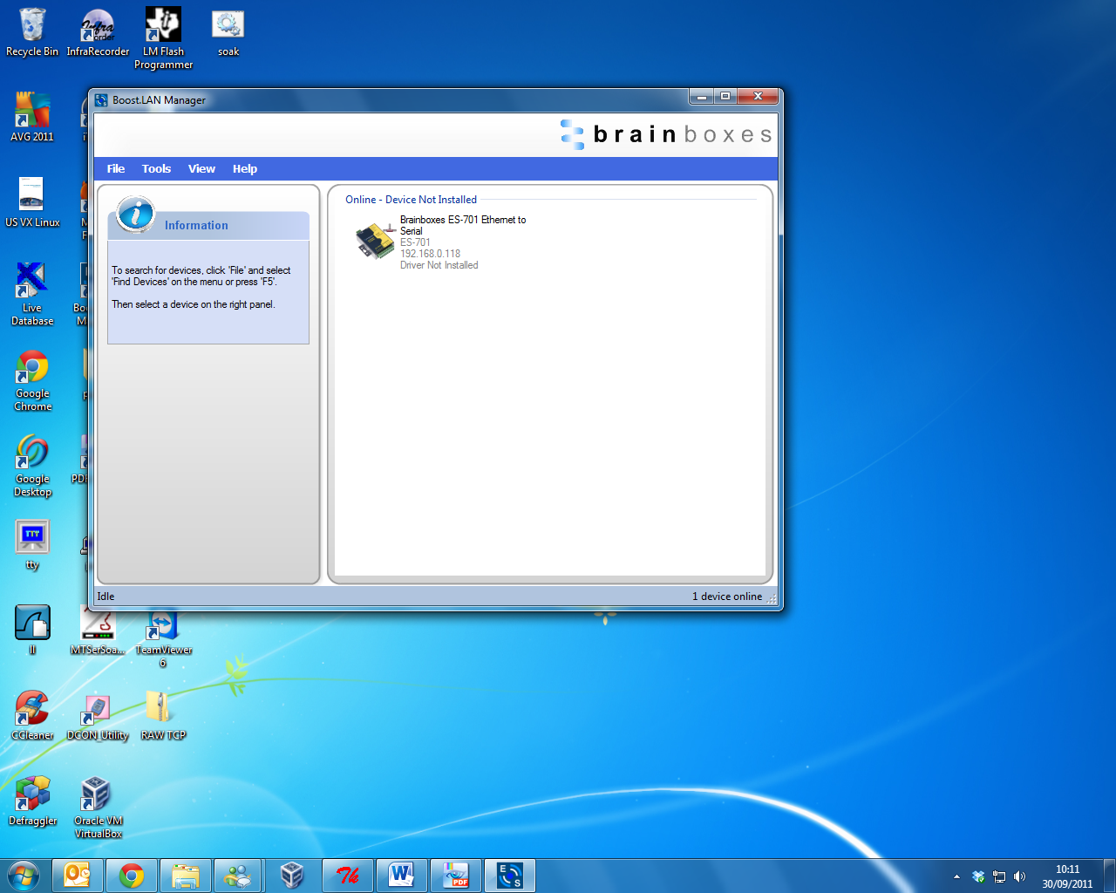This screenshot has height=893, width=1116.
Task: Open Microsoft Word from the taskbar
Action: click(401, 876)
